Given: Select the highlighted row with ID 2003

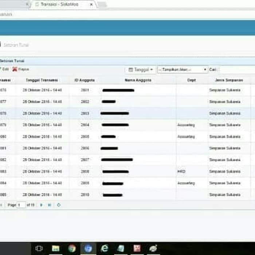Looking at the screenshot, I should point(127,113).
